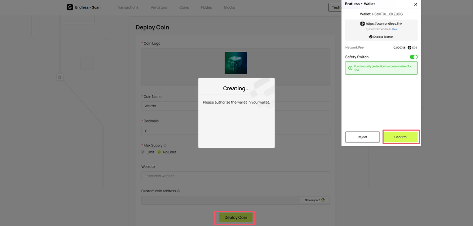This screenshot has height=226, width=473.
Task: Click the info icon before Contract Address
Action: (x=367, y=29)
